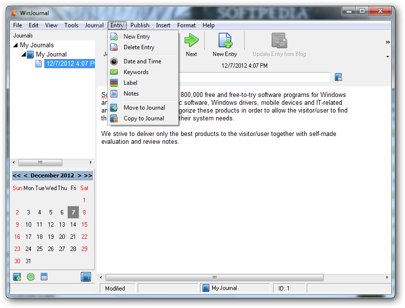Choose Notes menu item

click(143, 94)
